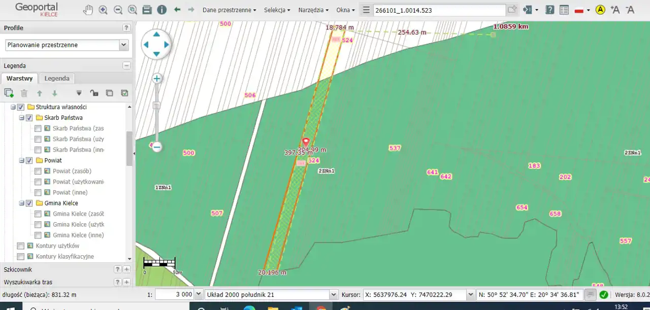
Task: Click the print map icon
Action: (x=147, y=10)
